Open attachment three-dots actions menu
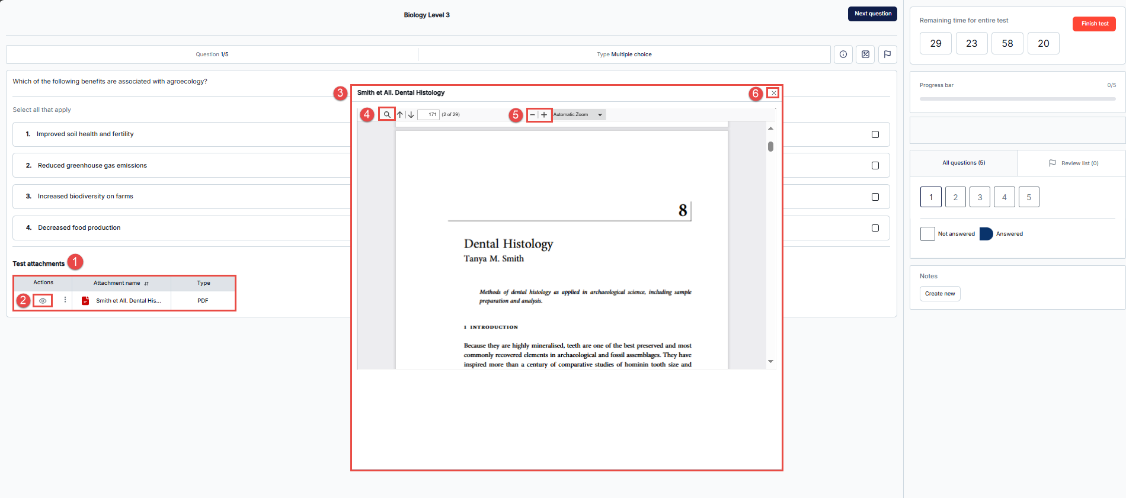The image size is (1126, 498). (65, 300)
